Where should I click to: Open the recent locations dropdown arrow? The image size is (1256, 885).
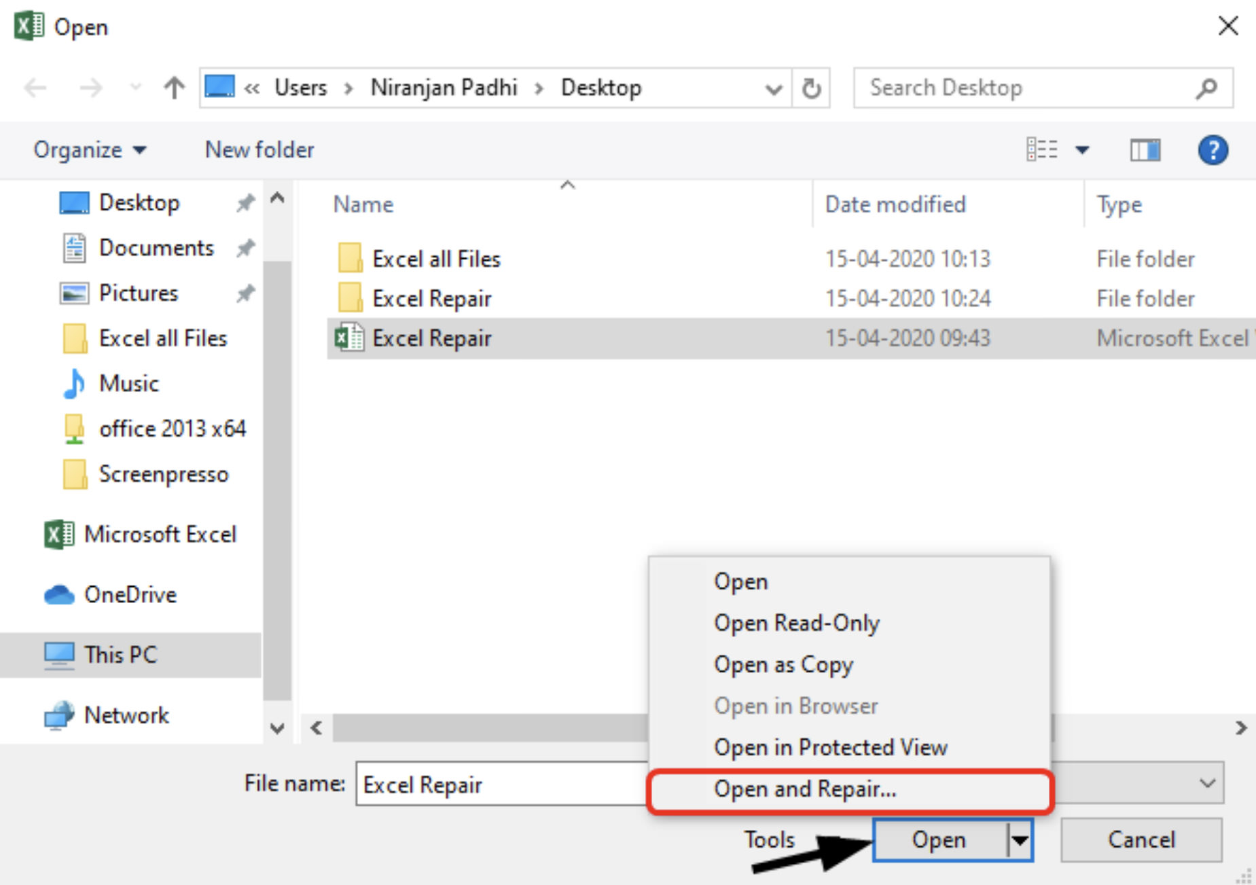coord(136,87)
